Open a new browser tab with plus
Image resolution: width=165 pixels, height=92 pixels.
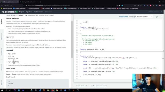[40, 2]
